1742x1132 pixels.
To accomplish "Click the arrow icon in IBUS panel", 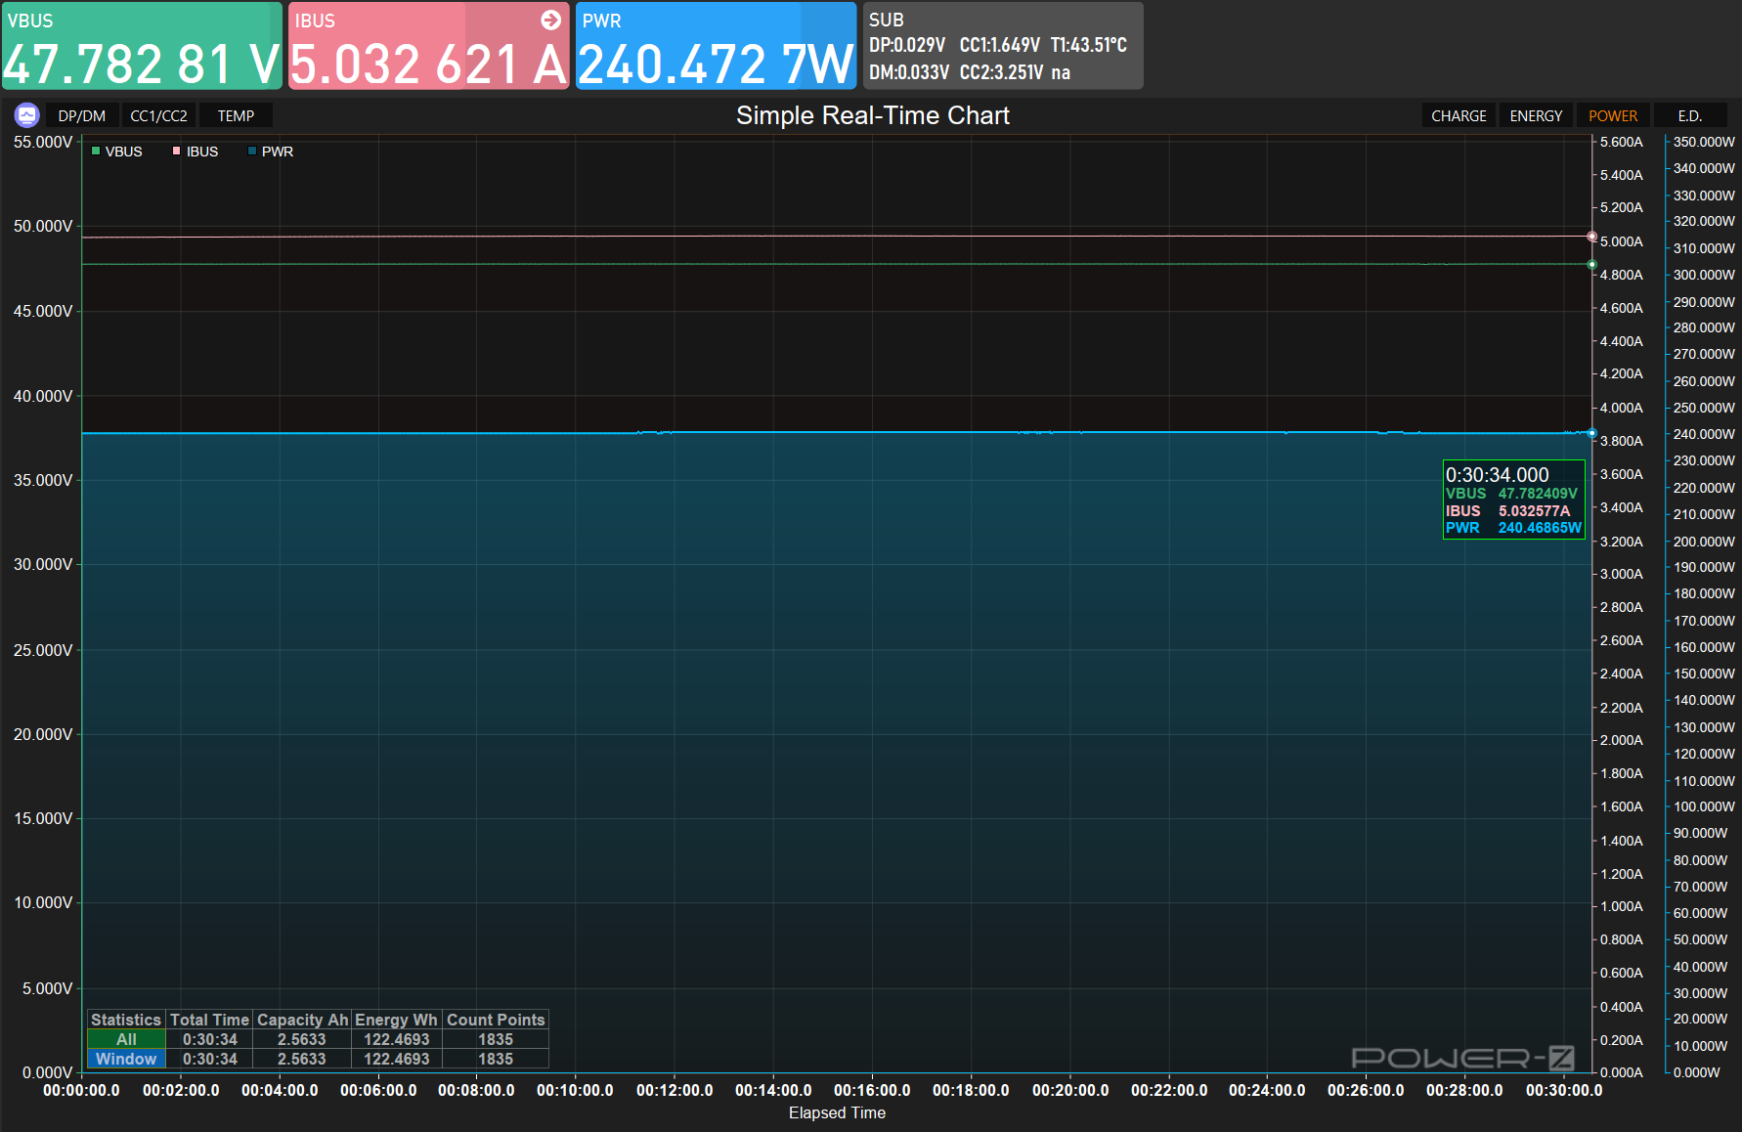I will click(551, 20).
